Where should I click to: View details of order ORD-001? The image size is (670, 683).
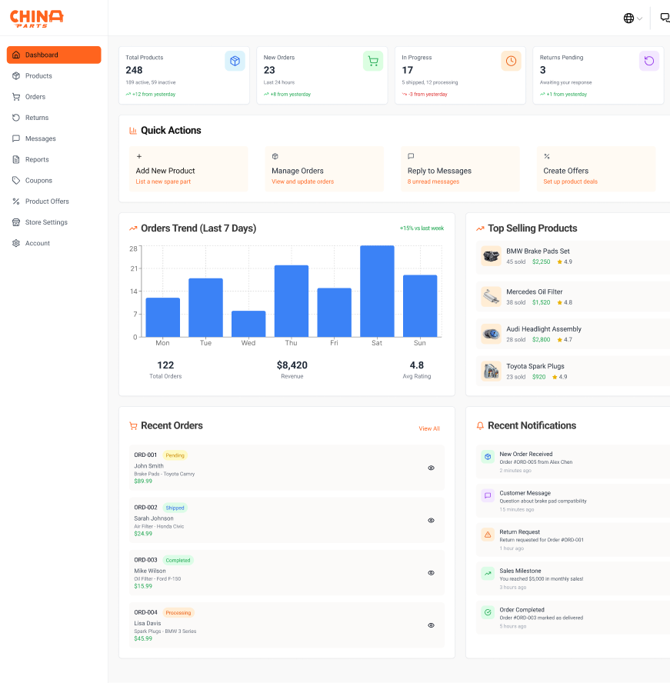click(431, 468)
